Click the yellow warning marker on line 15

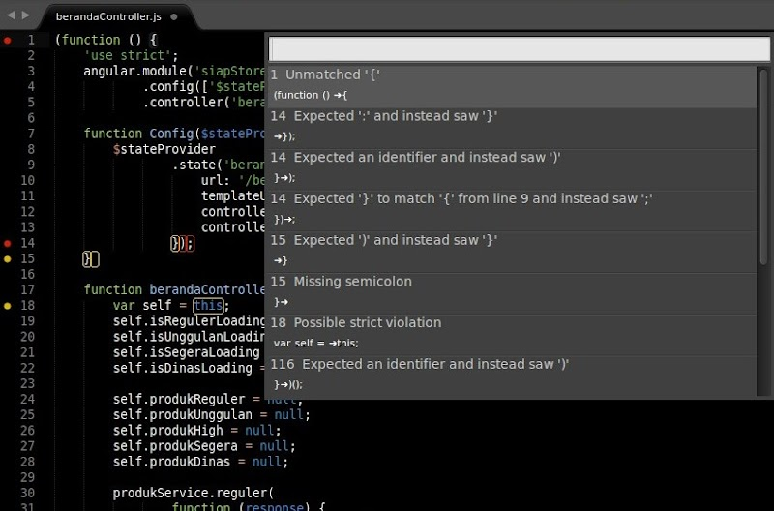8,259
